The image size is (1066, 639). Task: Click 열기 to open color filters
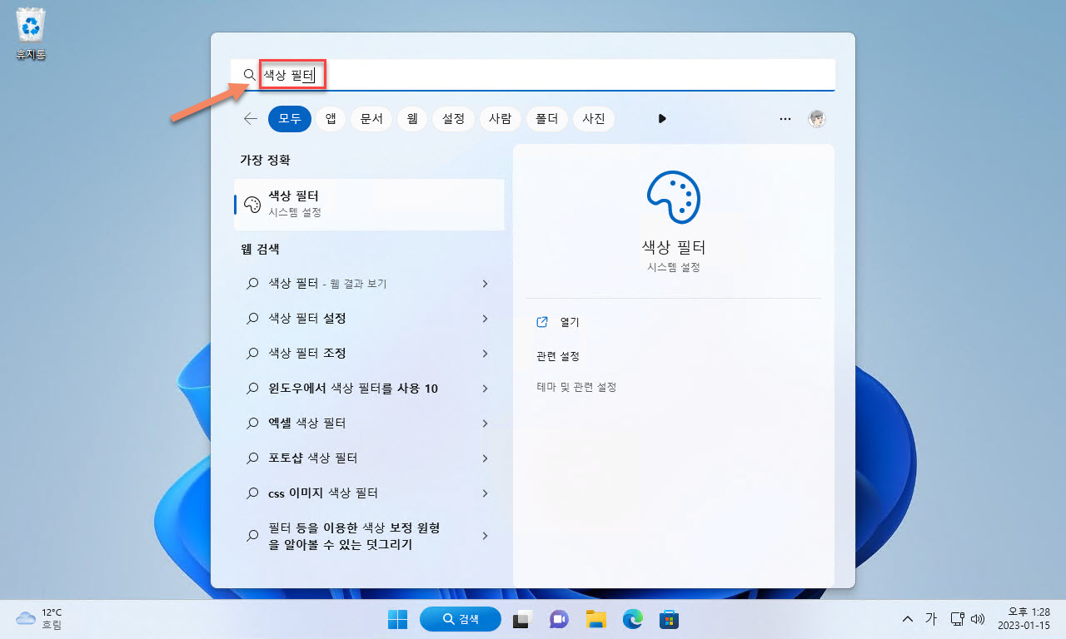(x=570, y=322)
